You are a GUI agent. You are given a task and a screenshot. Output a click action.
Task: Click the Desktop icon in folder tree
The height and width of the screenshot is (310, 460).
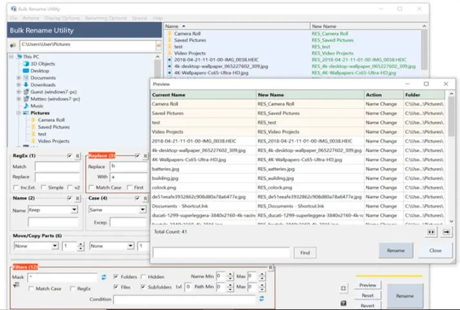pyautogui.click(x=26, y=71)
